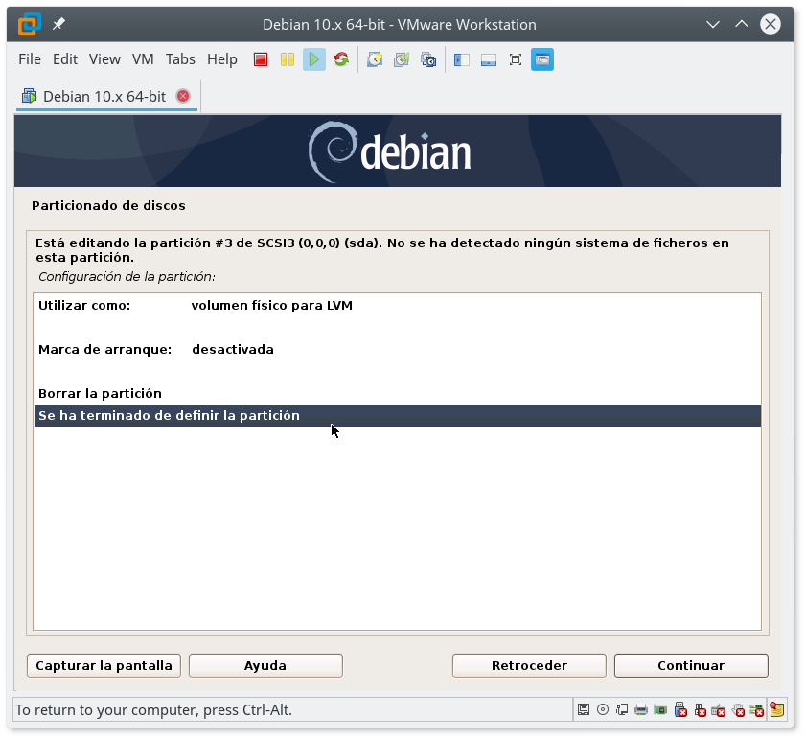Click the highlighted Unity/console view icon

click(x=542, y=59)
